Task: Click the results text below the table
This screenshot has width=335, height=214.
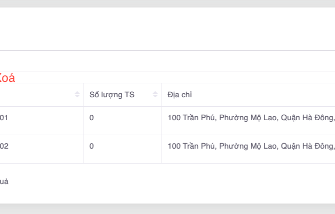Action: point(4,182)
